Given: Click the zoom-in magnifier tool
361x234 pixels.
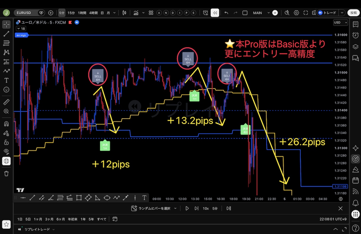Looking at the screenshot, I should pyautogui.click(x=6, y=111).
